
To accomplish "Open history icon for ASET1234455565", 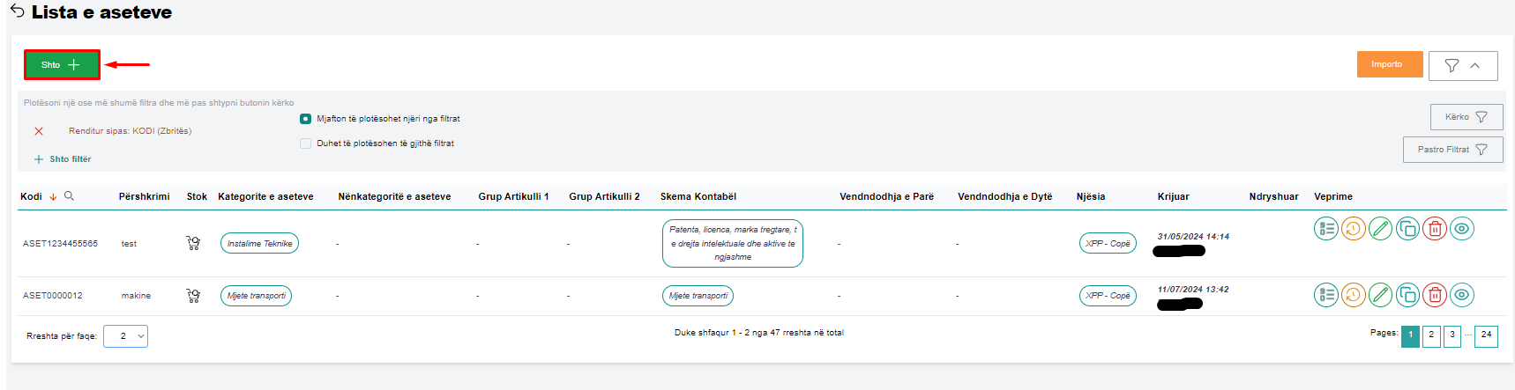I will click(1354, 229).
